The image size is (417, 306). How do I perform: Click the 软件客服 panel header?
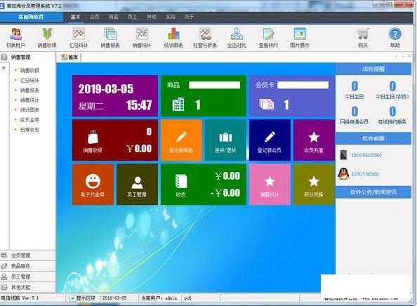pyautogui.click(x=373, y=138)
